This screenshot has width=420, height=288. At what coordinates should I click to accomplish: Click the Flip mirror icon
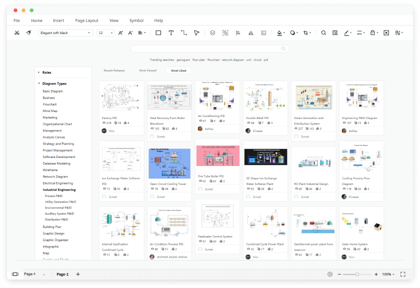coord(251,33)
